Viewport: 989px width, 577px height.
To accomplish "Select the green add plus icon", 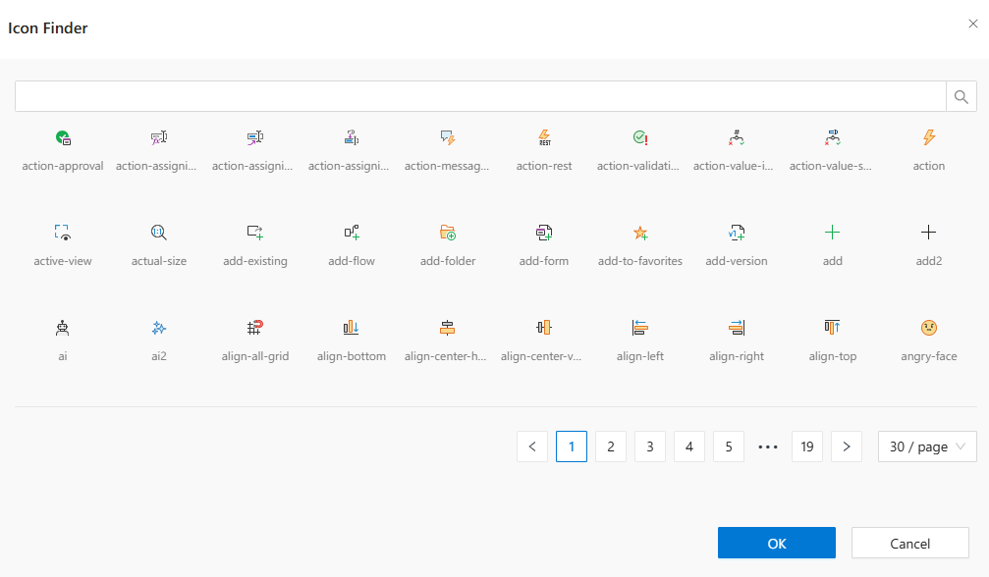I will (x=833, y=233).
